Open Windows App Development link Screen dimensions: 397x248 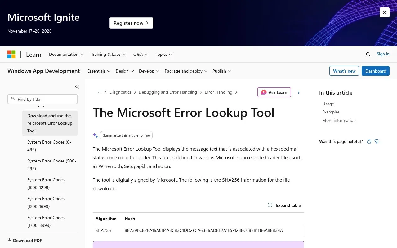[x=44, y=71]
